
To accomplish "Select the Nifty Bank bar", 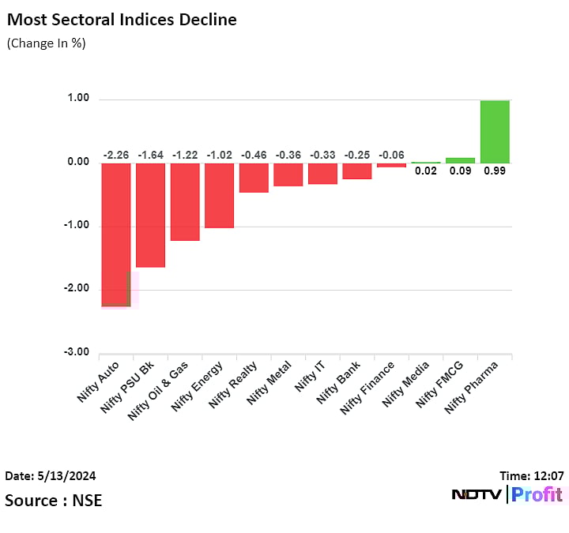I will pyautogui.click(x=357, y=171).
